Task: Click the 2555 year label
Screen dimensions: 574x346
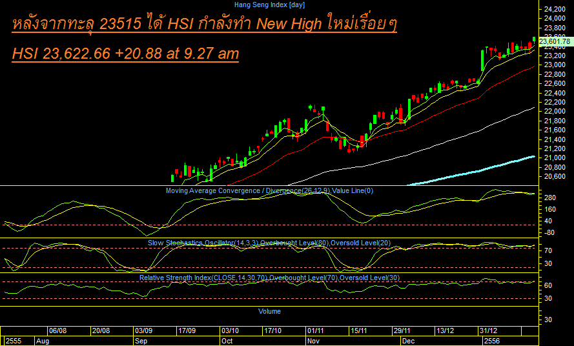Action: [x=14, y=341]
